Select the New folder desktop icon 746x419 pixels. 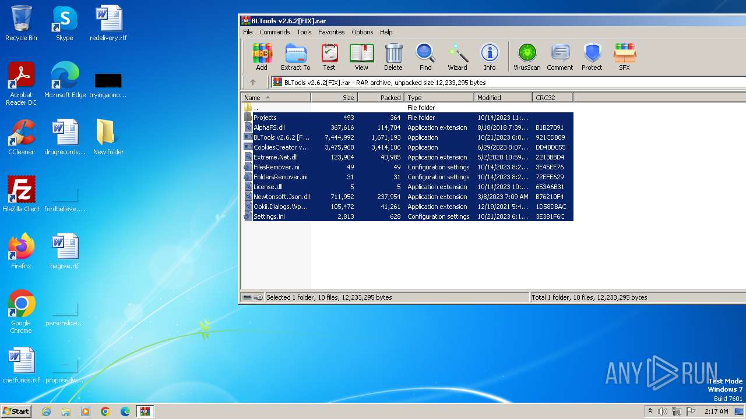[x=108, y=137]
